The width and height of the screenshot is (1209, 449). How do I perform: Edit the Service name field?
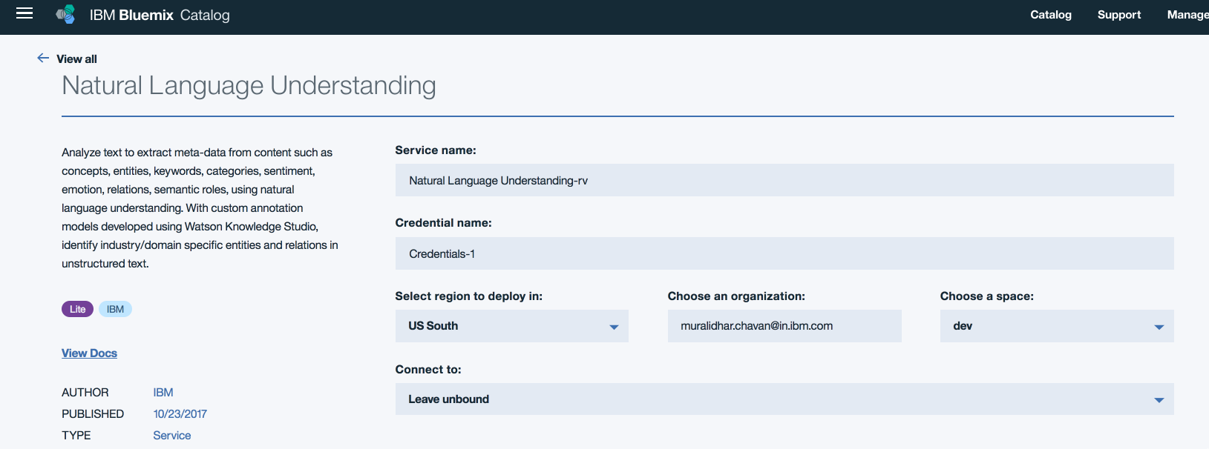click(784, 180)
